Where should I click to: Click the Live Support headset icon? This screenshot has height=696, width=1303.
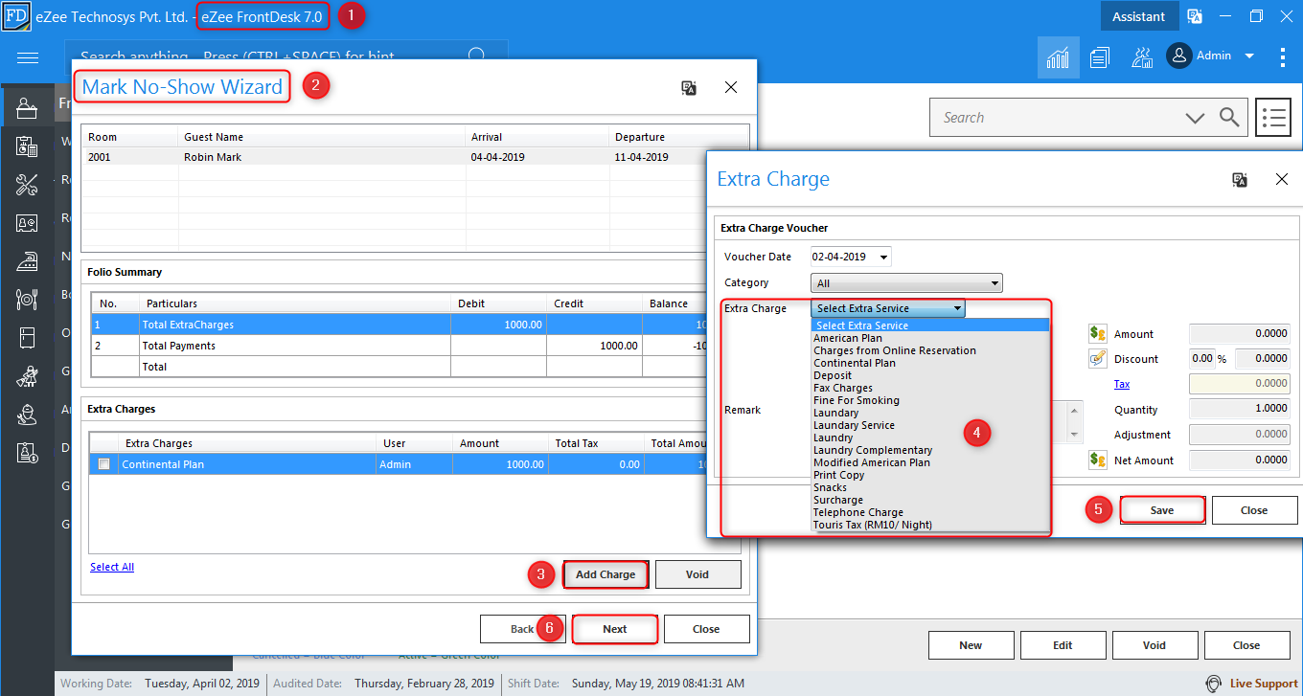tap(1213, 684)
